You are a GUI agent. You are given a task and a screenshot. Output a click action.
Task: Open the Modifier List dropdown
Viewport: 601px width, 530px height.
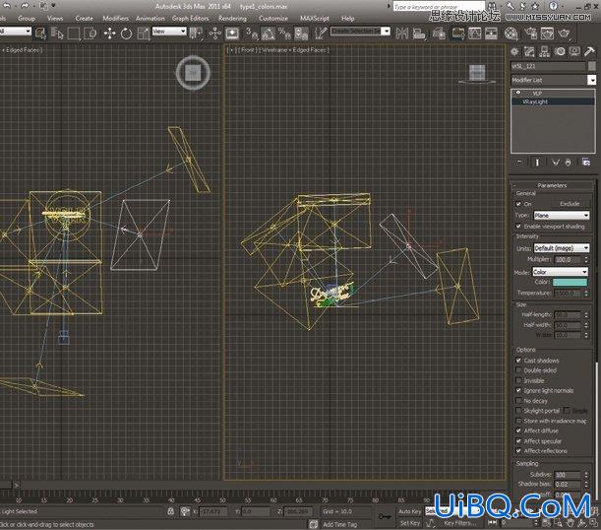click(x=554, y=80)
